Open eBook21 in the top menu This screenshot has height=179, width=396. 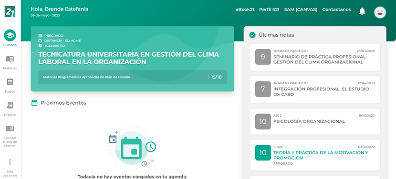click(x=245, y=10)
